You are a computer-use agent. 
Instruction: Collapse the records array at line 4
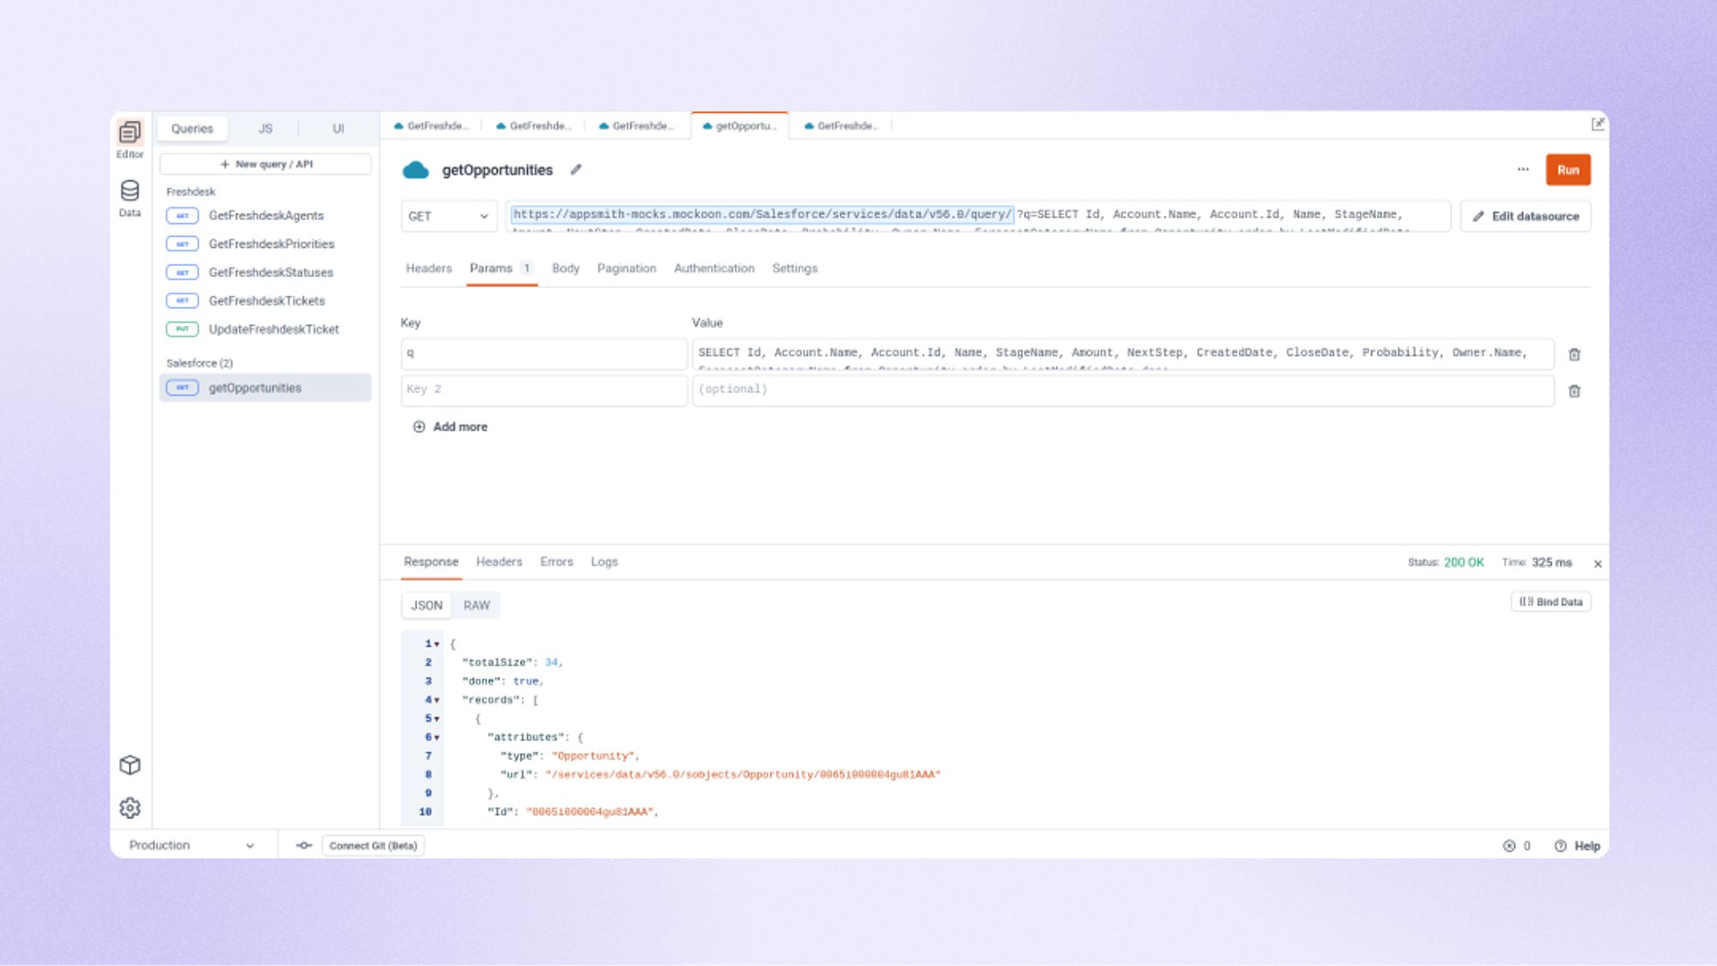(436, 699)
